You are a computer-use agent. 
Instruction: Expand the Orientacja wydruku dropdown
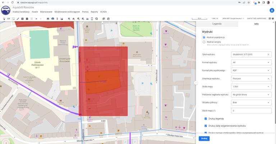point(252,78)
